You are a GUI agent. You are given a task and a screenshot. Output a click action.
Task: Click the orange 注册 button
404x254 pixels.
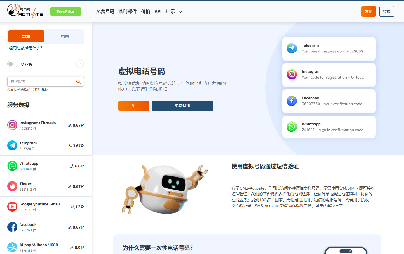point(368,11)
